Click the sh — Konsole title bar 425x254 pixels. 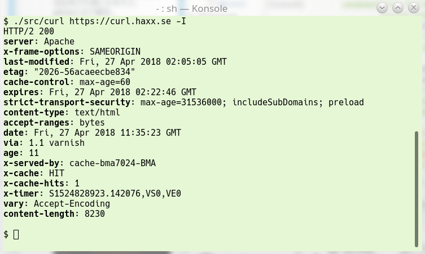[x=192, y=8]
